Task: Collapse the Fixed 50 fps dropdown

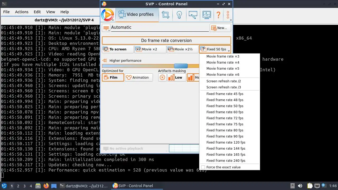Action: (x=215, y=49)
